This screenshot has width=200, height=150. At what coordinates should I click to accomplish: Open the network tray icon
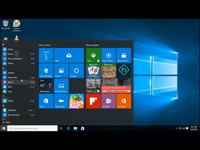(x=180, y=128)
